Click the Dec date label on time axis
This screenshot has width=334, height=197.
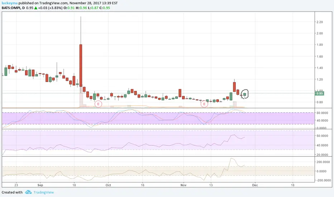255,185
